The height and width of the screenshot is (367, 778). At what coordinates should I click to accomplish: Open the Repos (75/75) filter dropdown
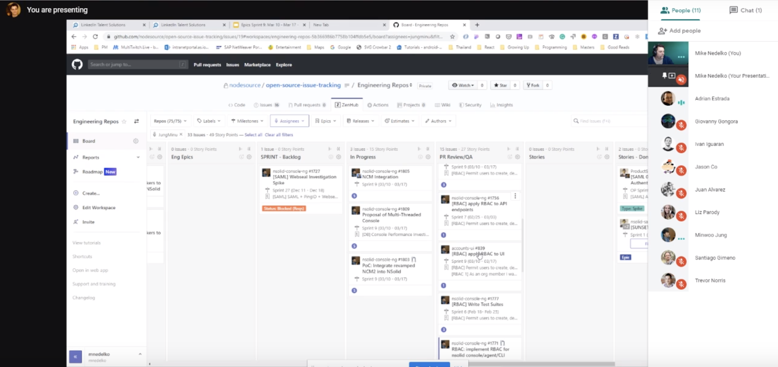point(170,121)
